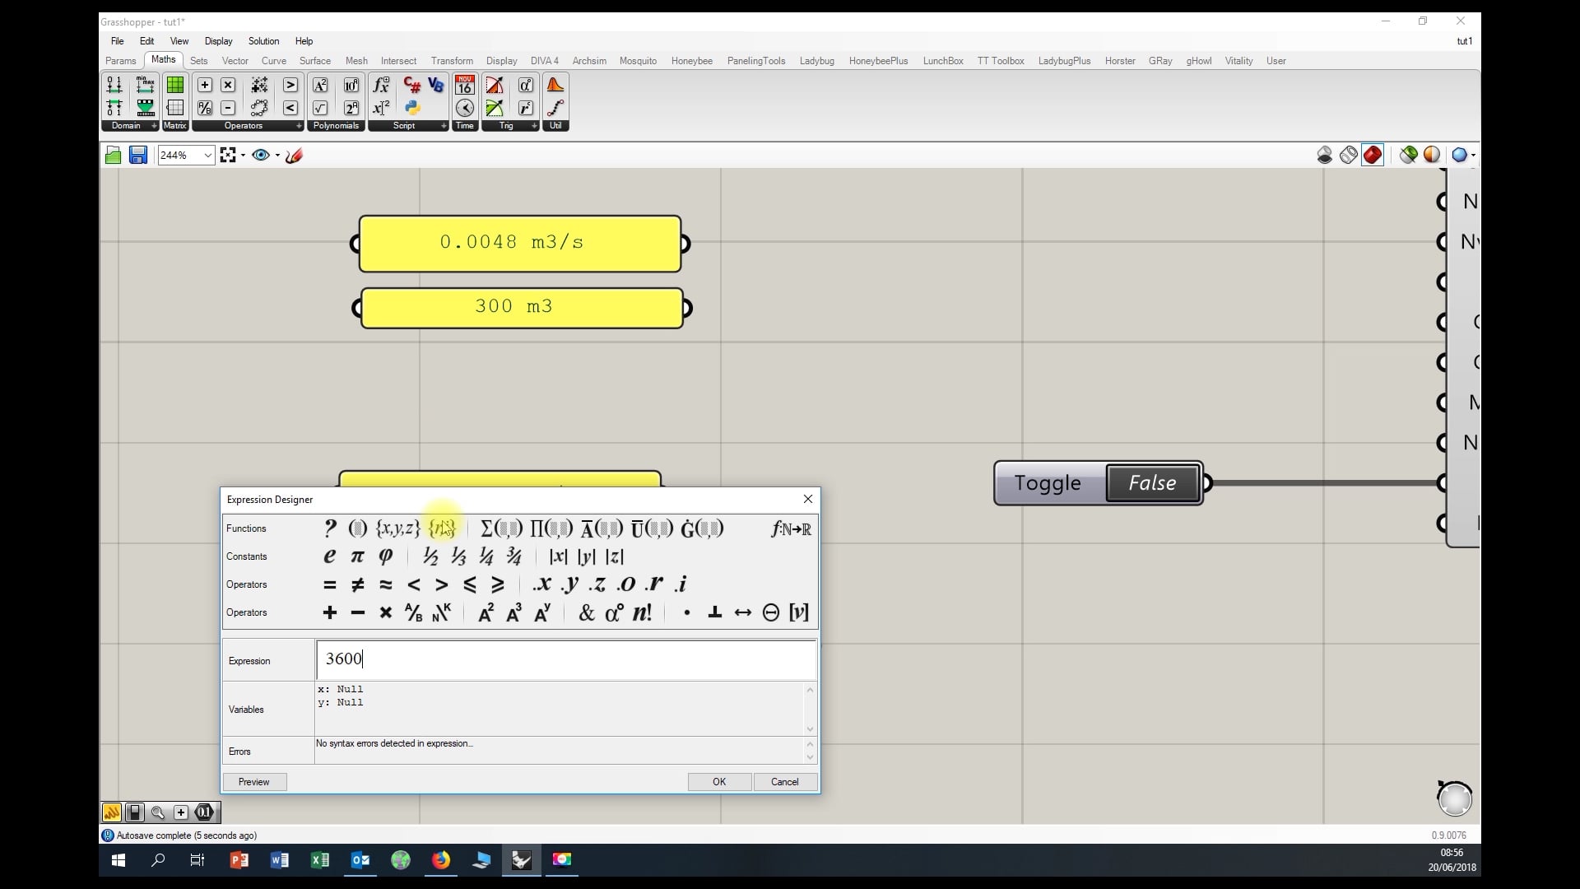
Task: Select the 0.0048 m3/s yellow panel
Action: (520, 244)
